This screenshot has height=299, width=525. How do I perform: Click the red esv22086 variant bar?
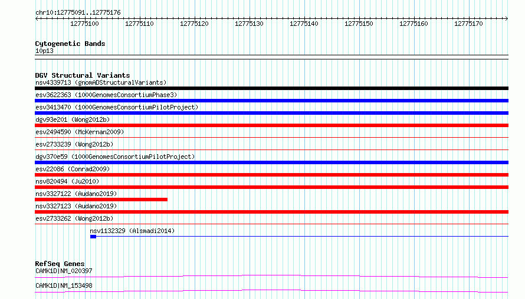pos(271,175)
